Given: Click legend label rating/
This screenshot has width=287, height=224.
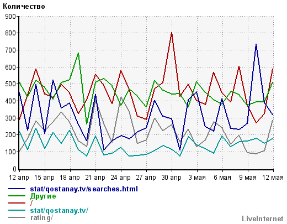Looking at the screenshot, I should point(41,218).
